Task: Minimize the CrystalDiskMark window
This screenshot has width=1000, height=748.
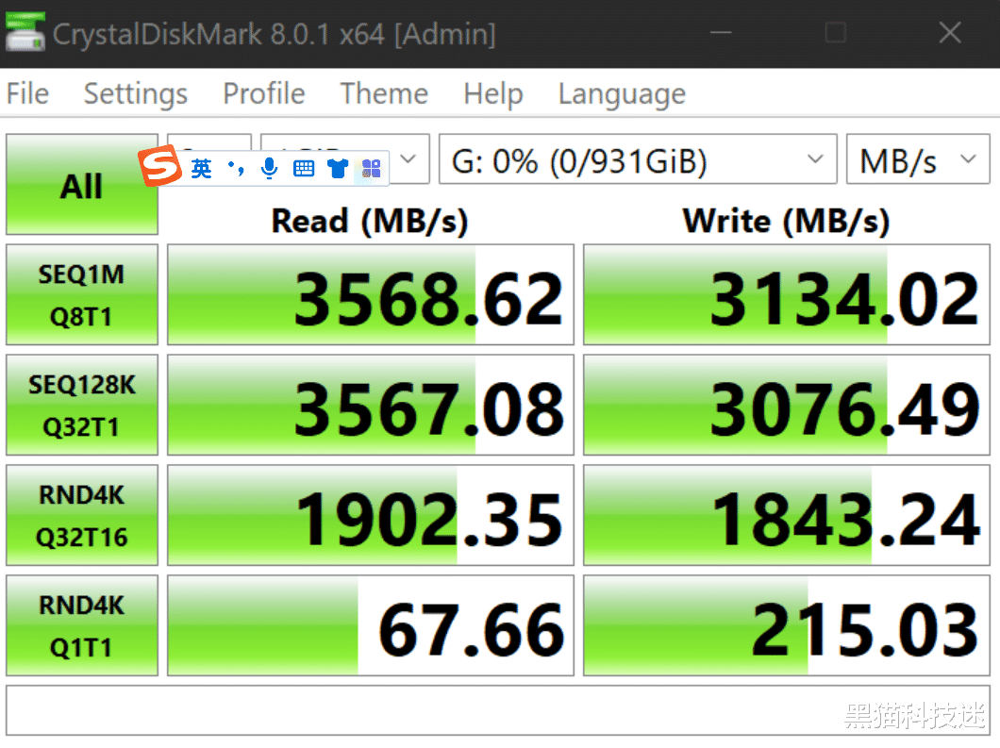Action: (721, 32)
